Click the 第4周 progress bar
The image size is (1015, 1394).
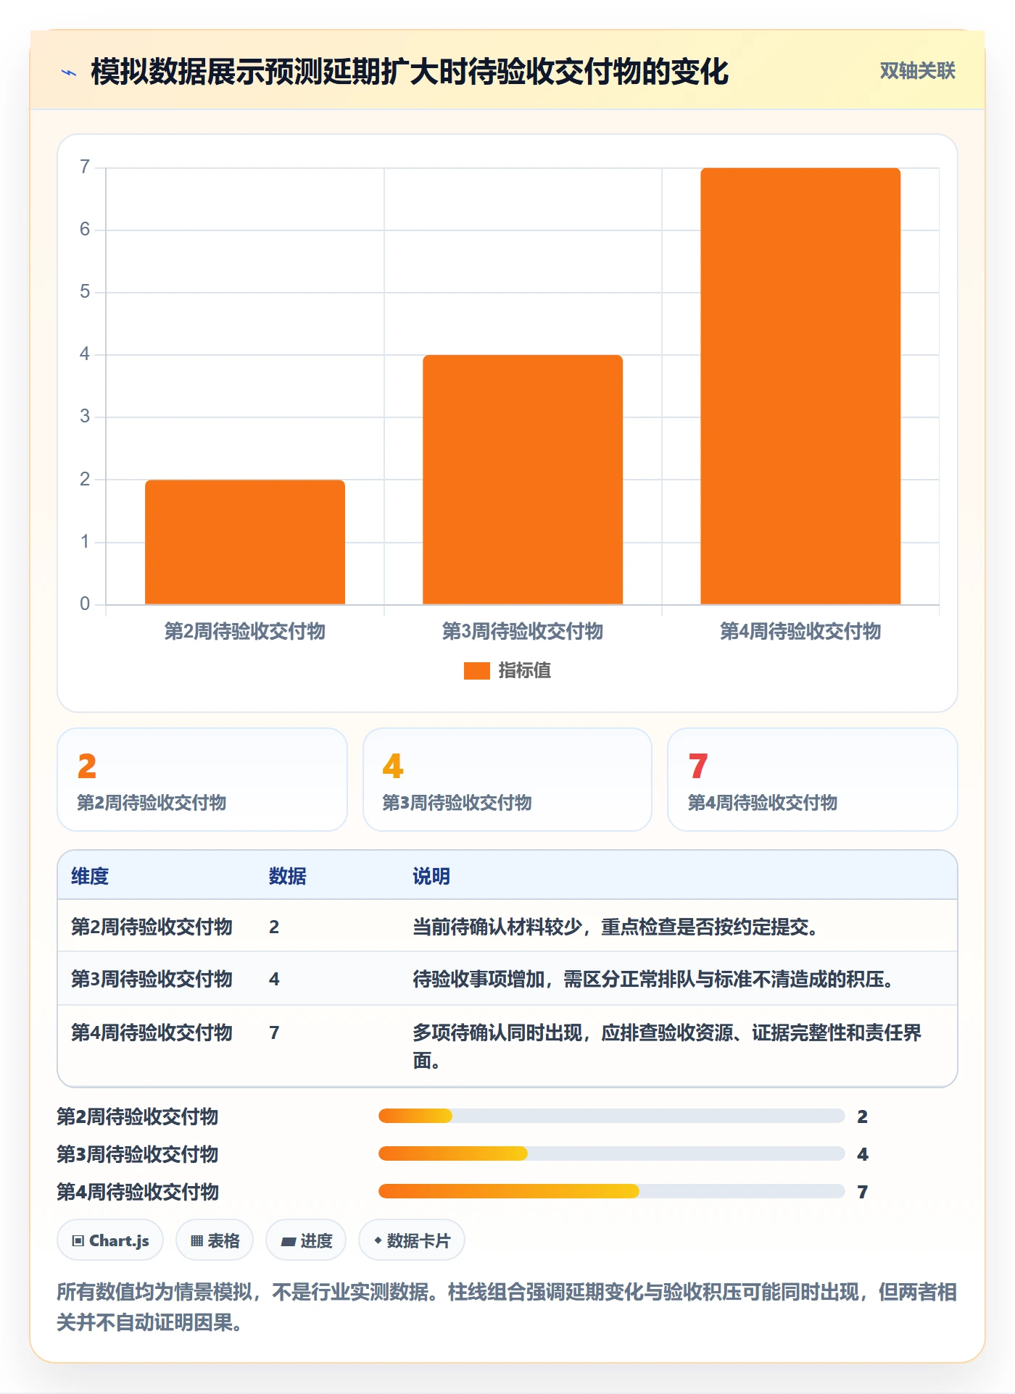(611, 1191)
